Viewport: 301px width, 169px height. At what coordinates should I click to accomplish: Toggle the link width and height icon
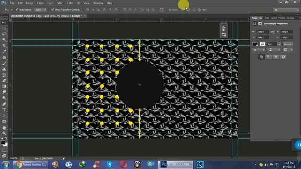[273, 31]
